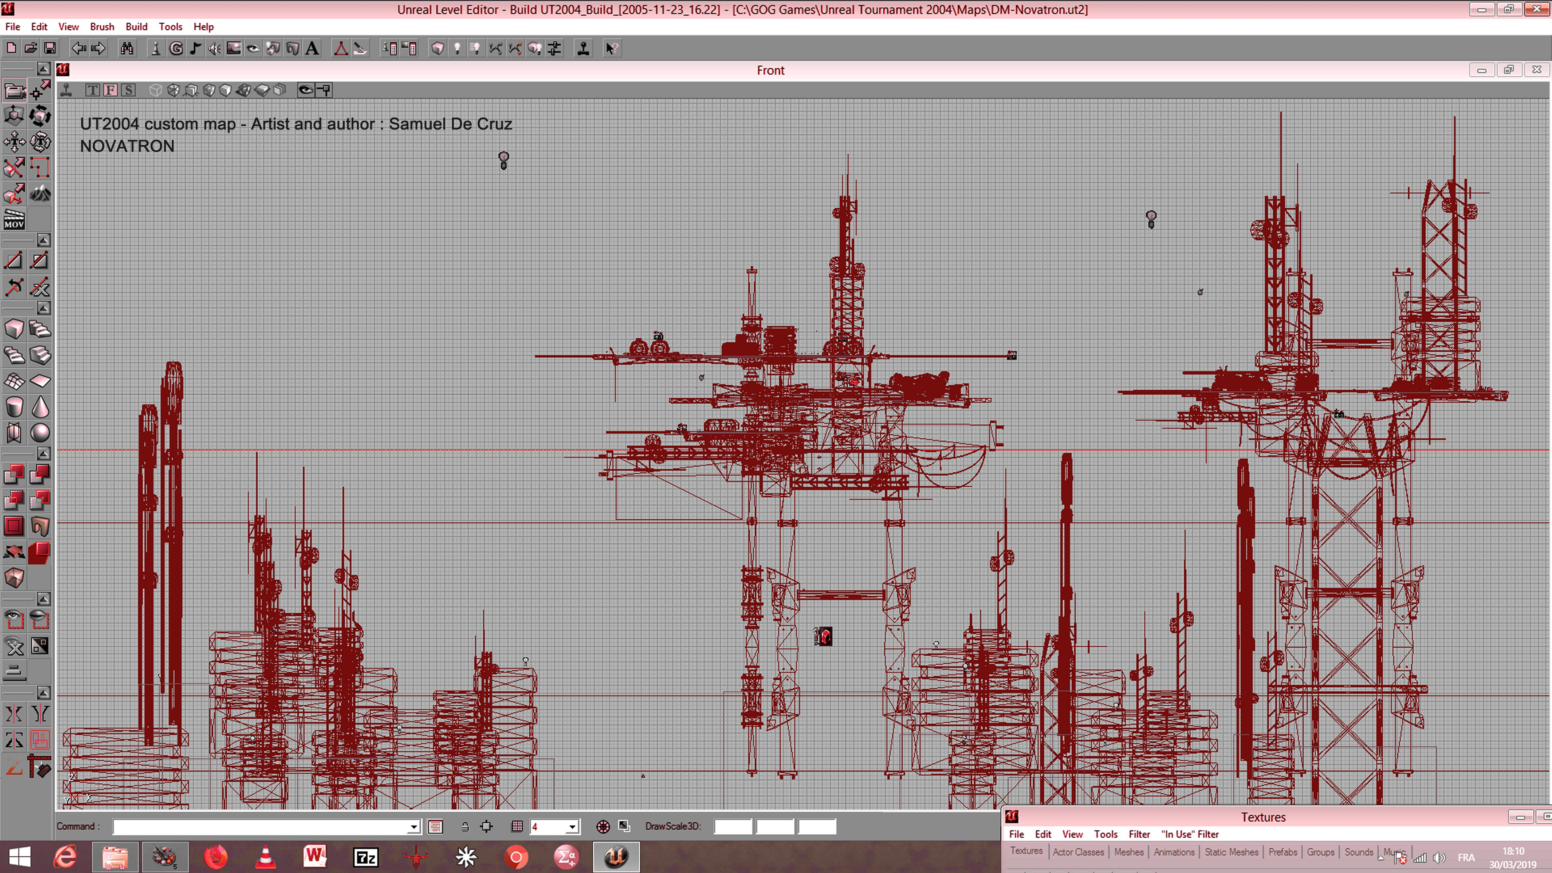Open the Build menu
Screen dimensions: 1552x873
click(137, 26)
